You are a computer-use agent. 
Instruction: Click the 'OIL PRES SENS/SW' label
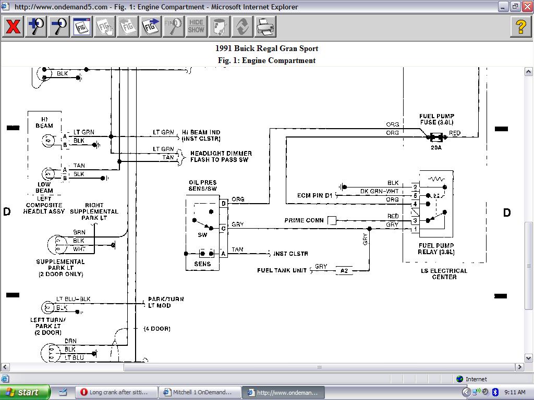coord(203,185)
